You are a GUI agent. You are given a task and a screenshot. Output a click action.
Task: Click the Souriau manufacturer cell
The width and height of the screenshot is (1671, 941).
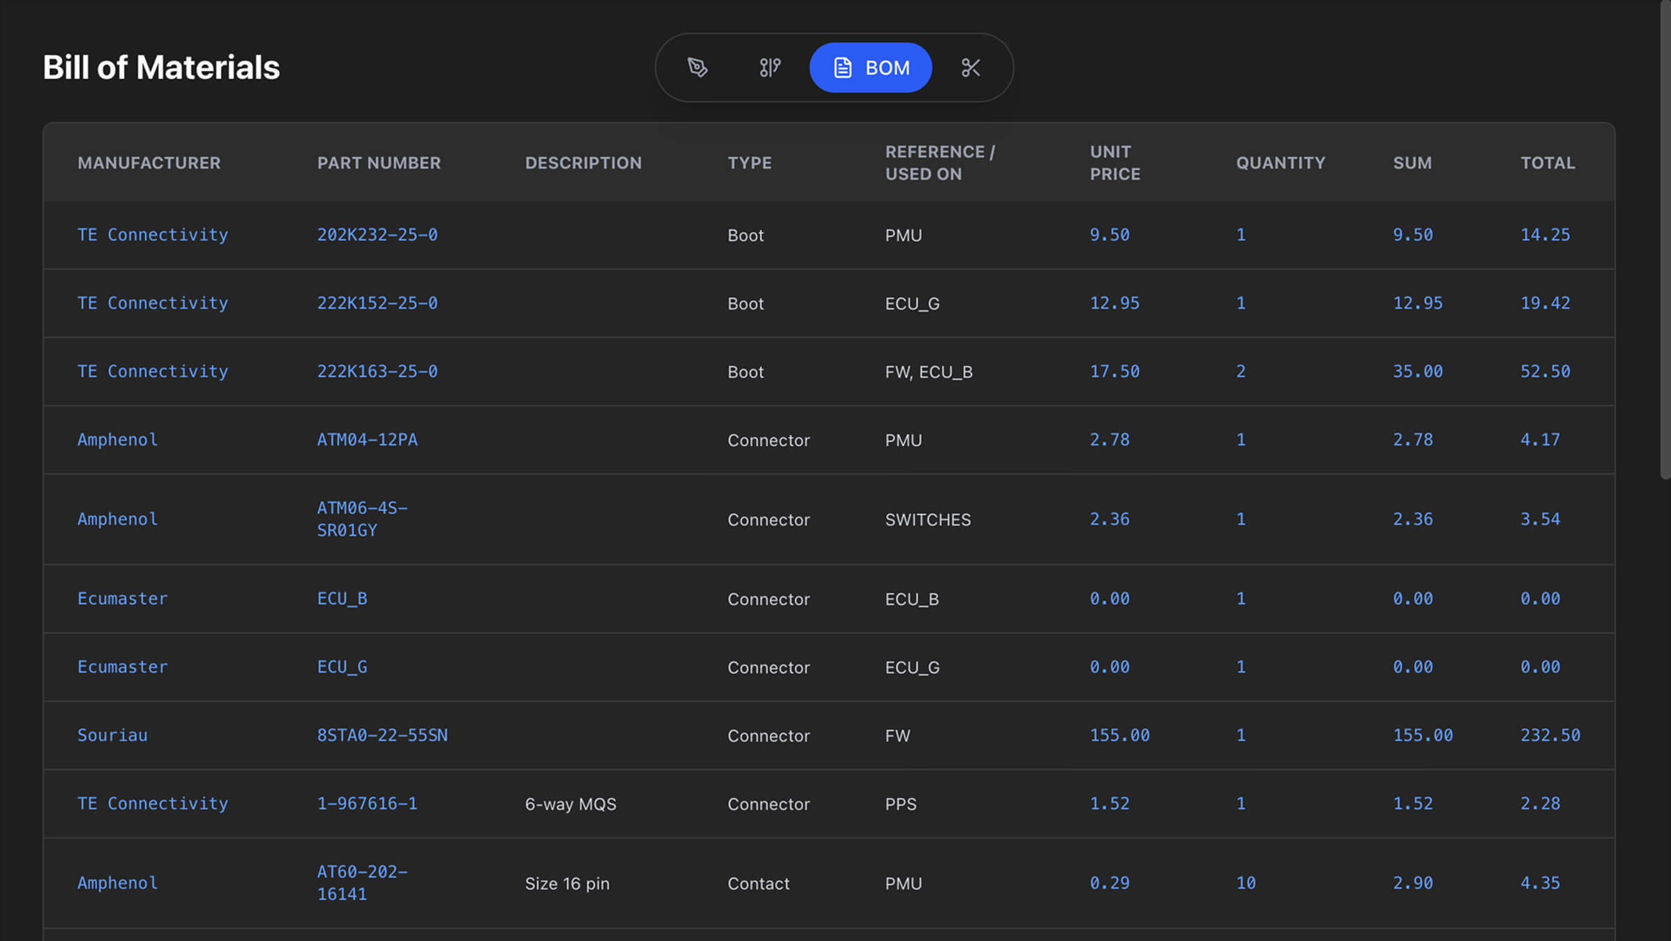coord(112,735)
